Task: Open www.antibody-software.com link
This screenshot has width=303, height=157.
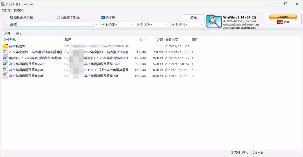Action: pyautogui.click(x=241, y=24)
